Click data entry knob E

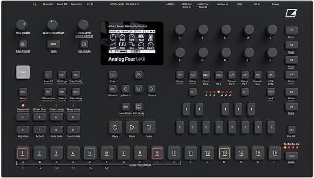(272, 30)
